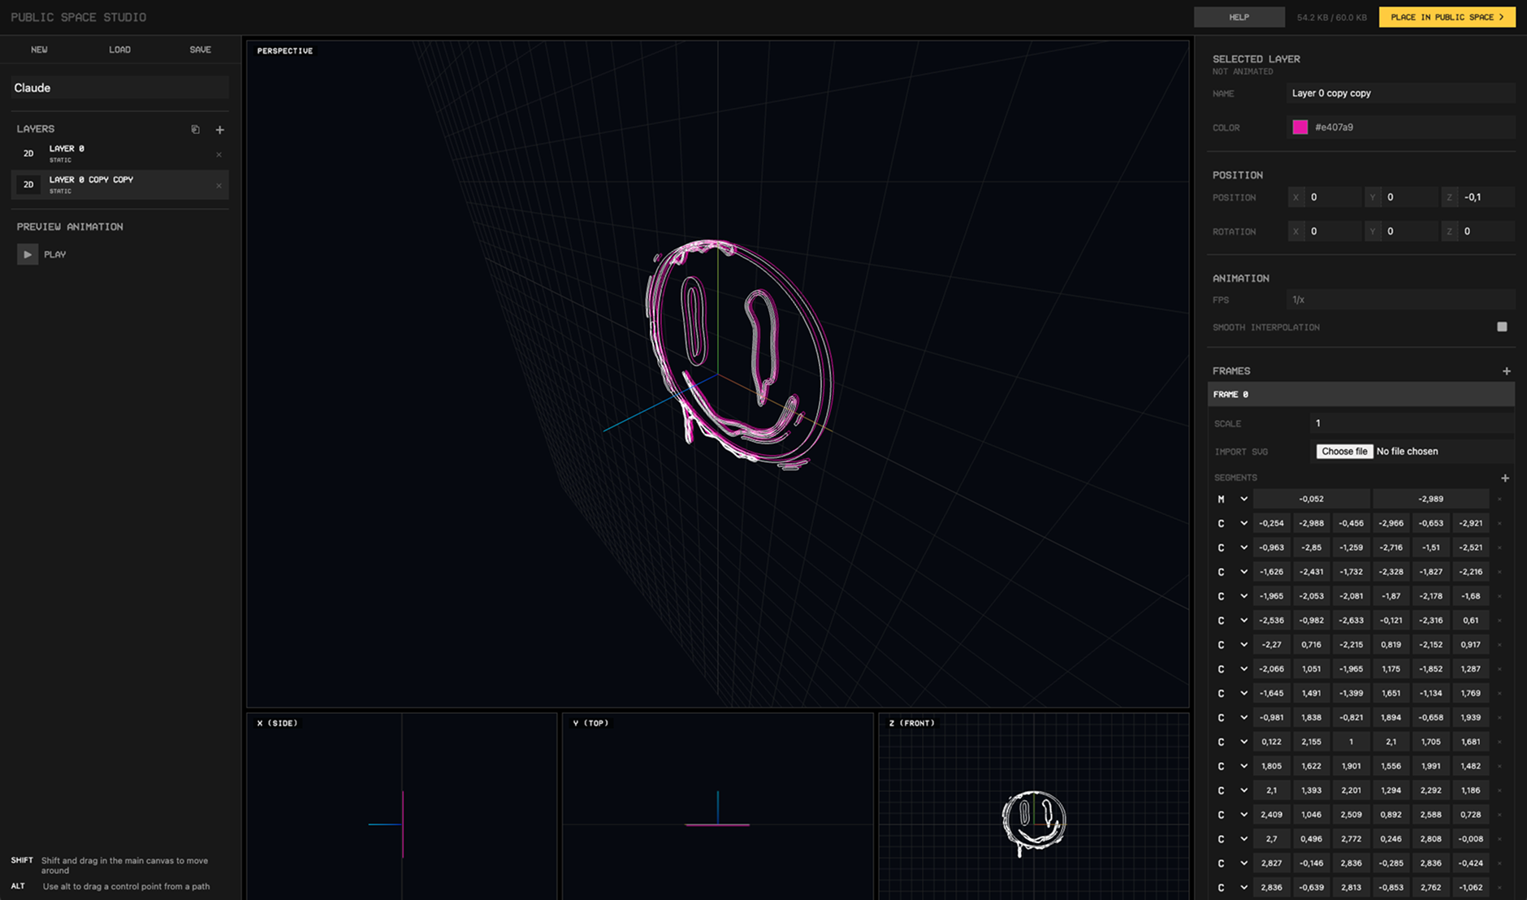
Task: Add a new layer with plus icon
Action: pos(219,129)
